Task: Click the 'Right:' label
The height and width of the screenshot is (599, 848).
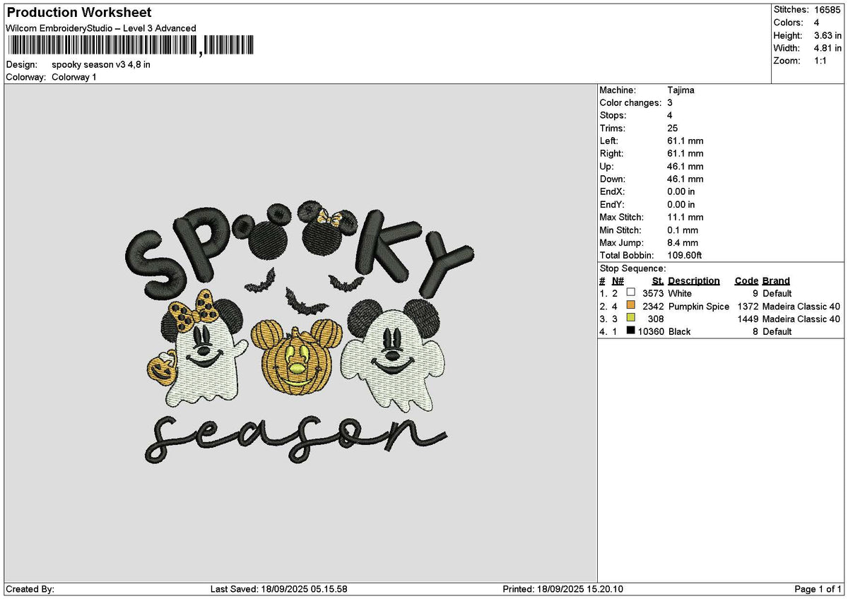Action: [611, 154]
